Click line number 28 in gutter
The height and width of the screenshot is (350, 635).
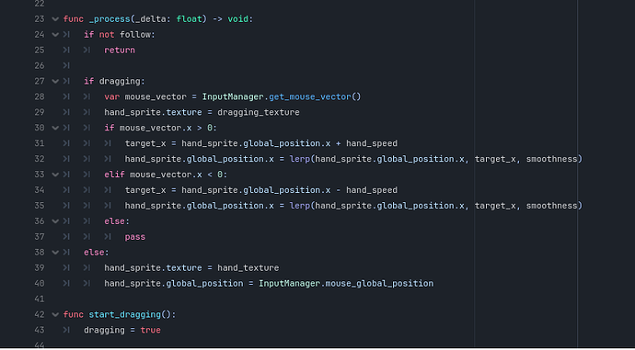[x=40, y=96]
